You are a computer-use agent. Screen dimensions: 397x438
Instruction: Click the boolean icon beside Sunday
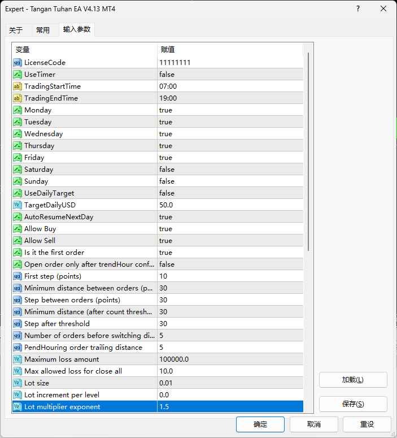pos(18,181)
